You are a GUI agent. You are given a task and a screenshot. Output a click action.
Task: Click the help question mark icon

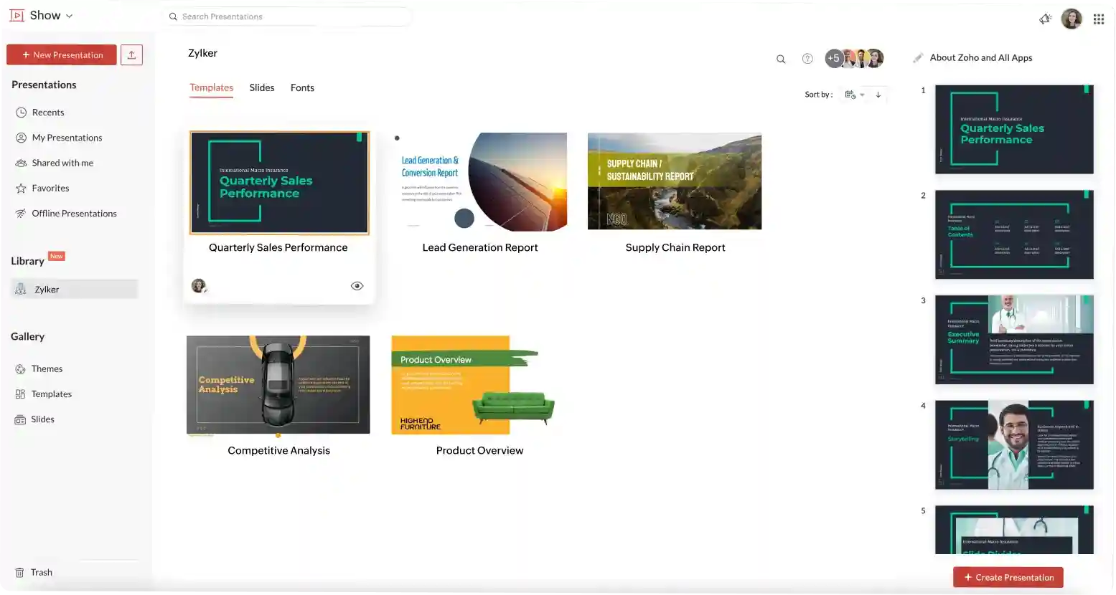coord(807,59)
